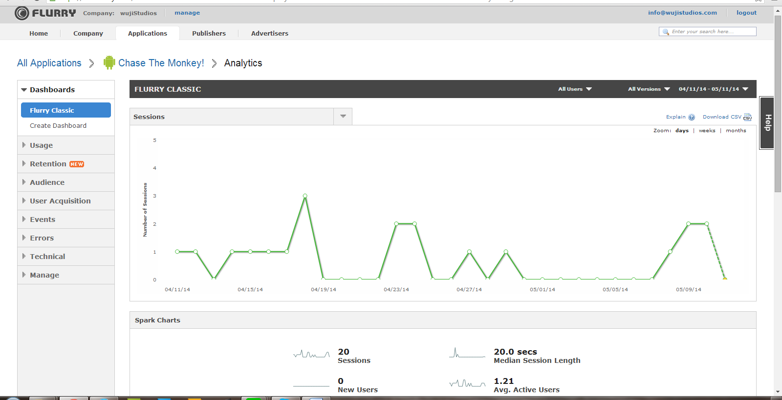Click the 20 Sessions value

tap(344, 352)
